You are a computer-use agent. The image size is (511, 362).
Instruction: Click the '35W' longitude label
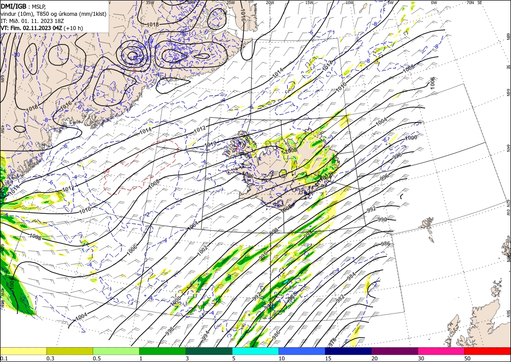(x=150, y=3)
